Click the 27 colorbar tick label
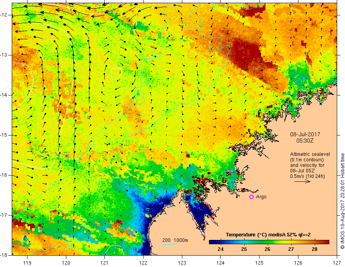345x267 pixels. tap(291, 249)
